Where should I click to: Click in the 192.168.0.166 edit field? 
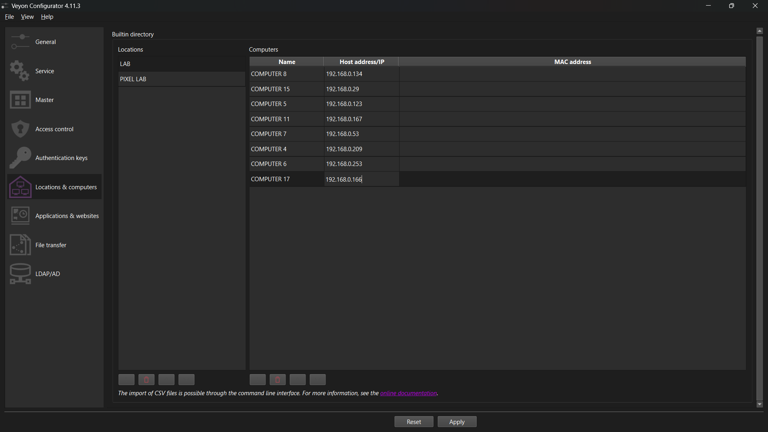coord(362,179)
